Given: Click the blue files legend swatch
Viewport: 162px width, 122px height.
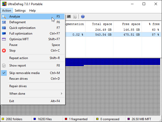Looking at the screenshot, I should click(35, 119).
